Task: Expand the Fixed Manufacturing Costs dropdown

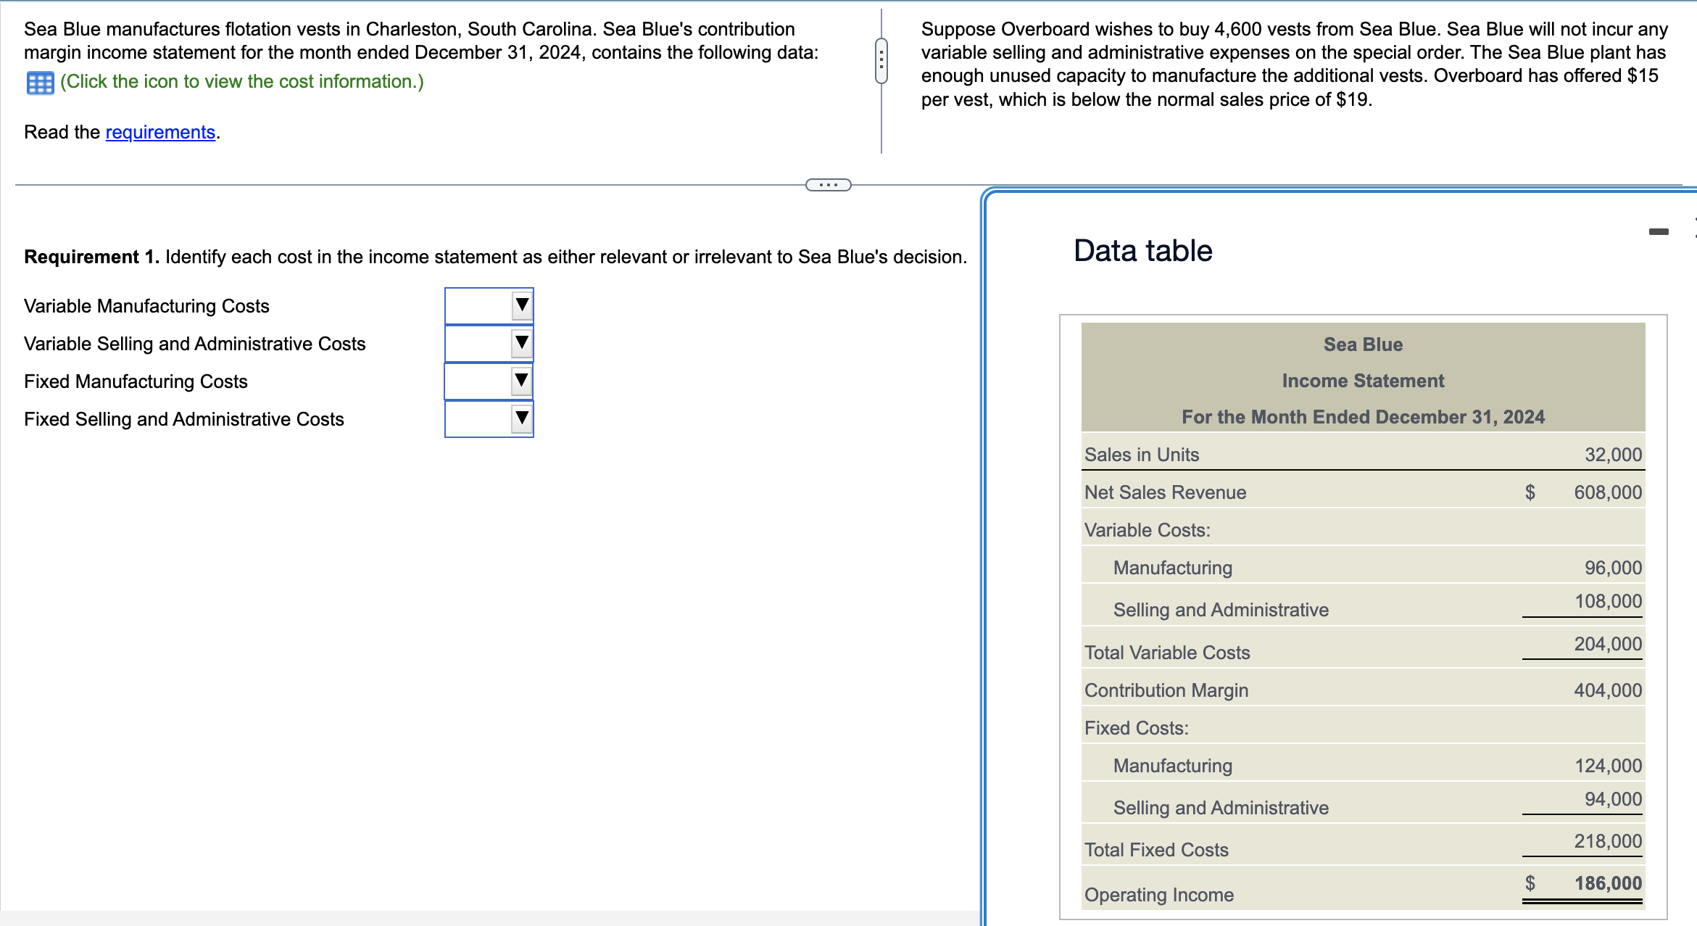Action: point(489,381)
